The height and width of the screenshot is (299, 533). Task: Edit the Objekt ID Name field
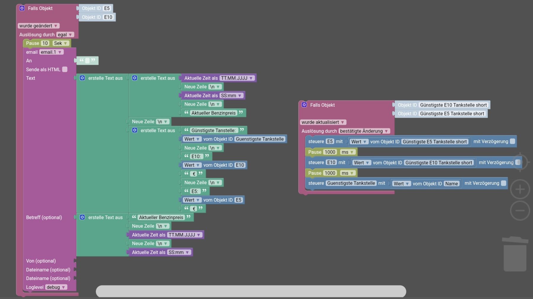click(x=452, y=184)
